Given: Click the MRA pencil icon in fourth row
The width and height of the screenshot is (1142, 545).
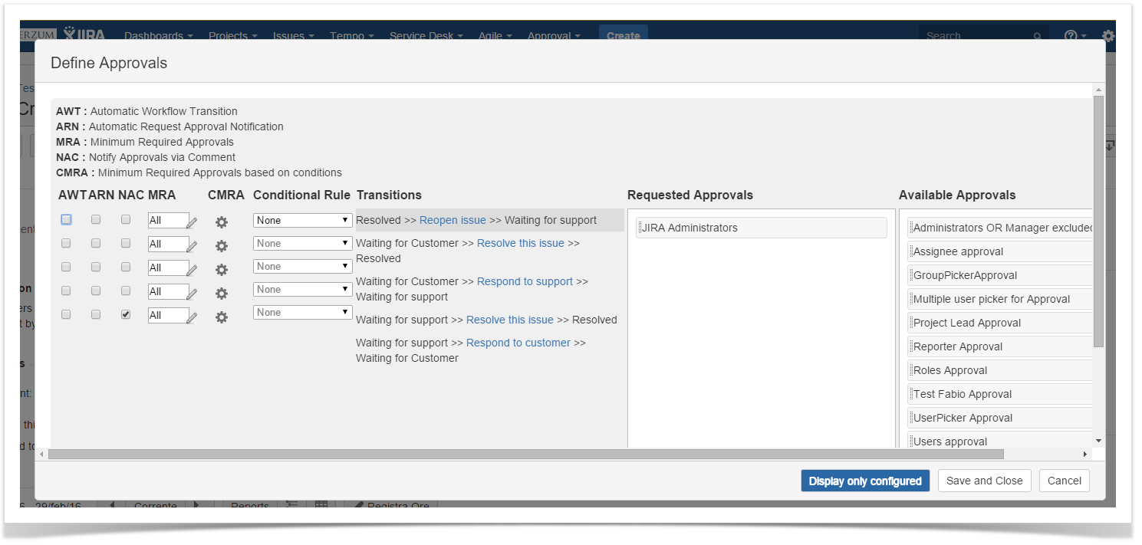Looking at the screenshot, I should (192, 294).
